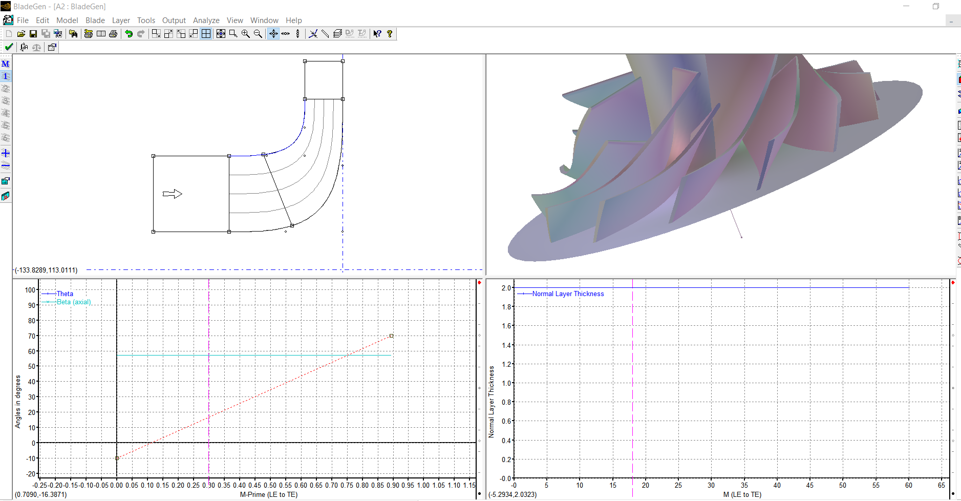Image resolution: width=961 pixels, height=501 pixels.
Task: Click the blue plus Add Layer icon
Action: [6, 153]
